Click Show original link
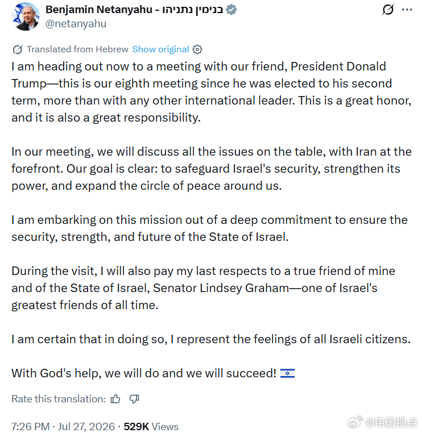 tap(160, 49)
